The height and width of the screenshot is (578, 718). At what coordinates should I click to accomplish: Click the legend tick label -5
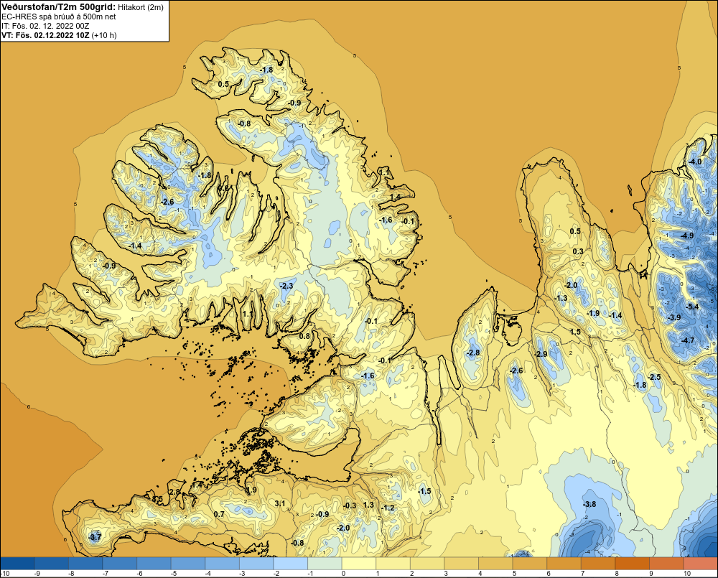[174, 574]
